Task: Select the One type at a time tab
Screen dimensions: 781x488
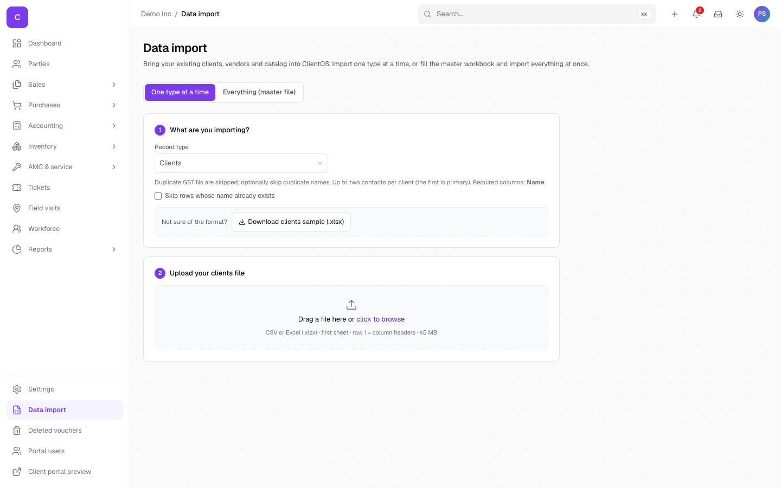Action: coord(180,92)
